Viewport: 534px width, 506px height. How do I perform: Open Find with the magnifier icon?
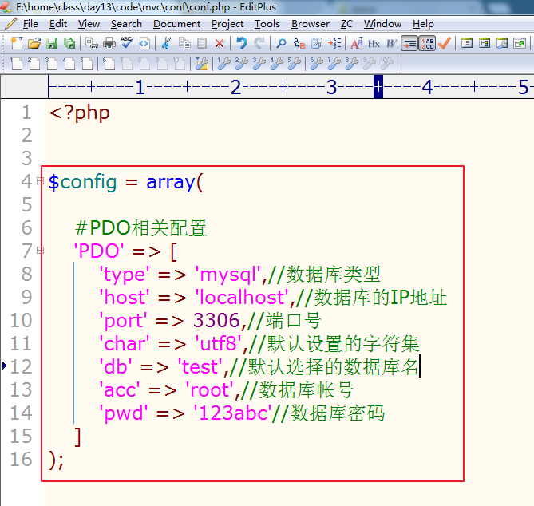[x=281, y=43]
